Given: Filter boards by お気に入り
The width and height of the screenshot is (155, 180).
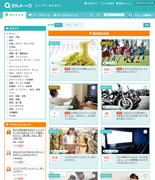Looking at the screenshot, I should point(77,25).
